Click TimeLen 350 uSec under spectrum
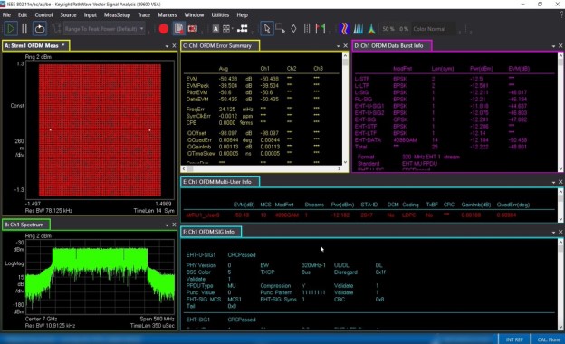The width and height of the screenshot is (565, 344). 152,326
